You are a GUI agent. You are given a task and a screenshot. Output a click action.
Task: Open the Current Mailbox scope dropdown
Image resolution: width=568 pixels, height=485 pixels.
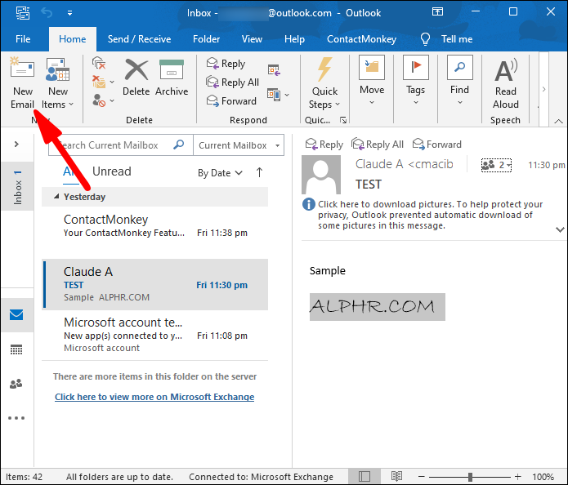click(239, 145)
